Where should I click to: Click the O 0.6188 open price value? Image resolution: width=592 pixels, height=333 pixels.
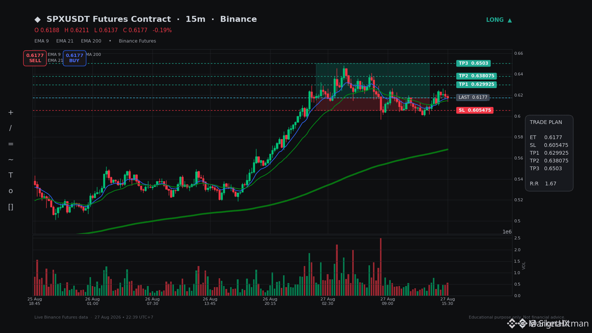point(47,30)
